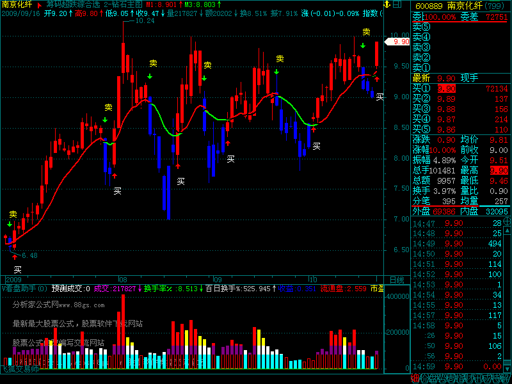Click the small window box icon beside the anchor
The height and width of the screenshot is (384, 512).
pos(396,3)
